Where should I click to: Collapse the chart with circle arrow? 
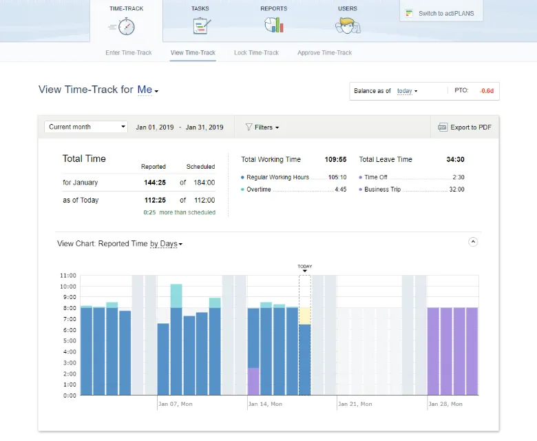tap(473, 242)
